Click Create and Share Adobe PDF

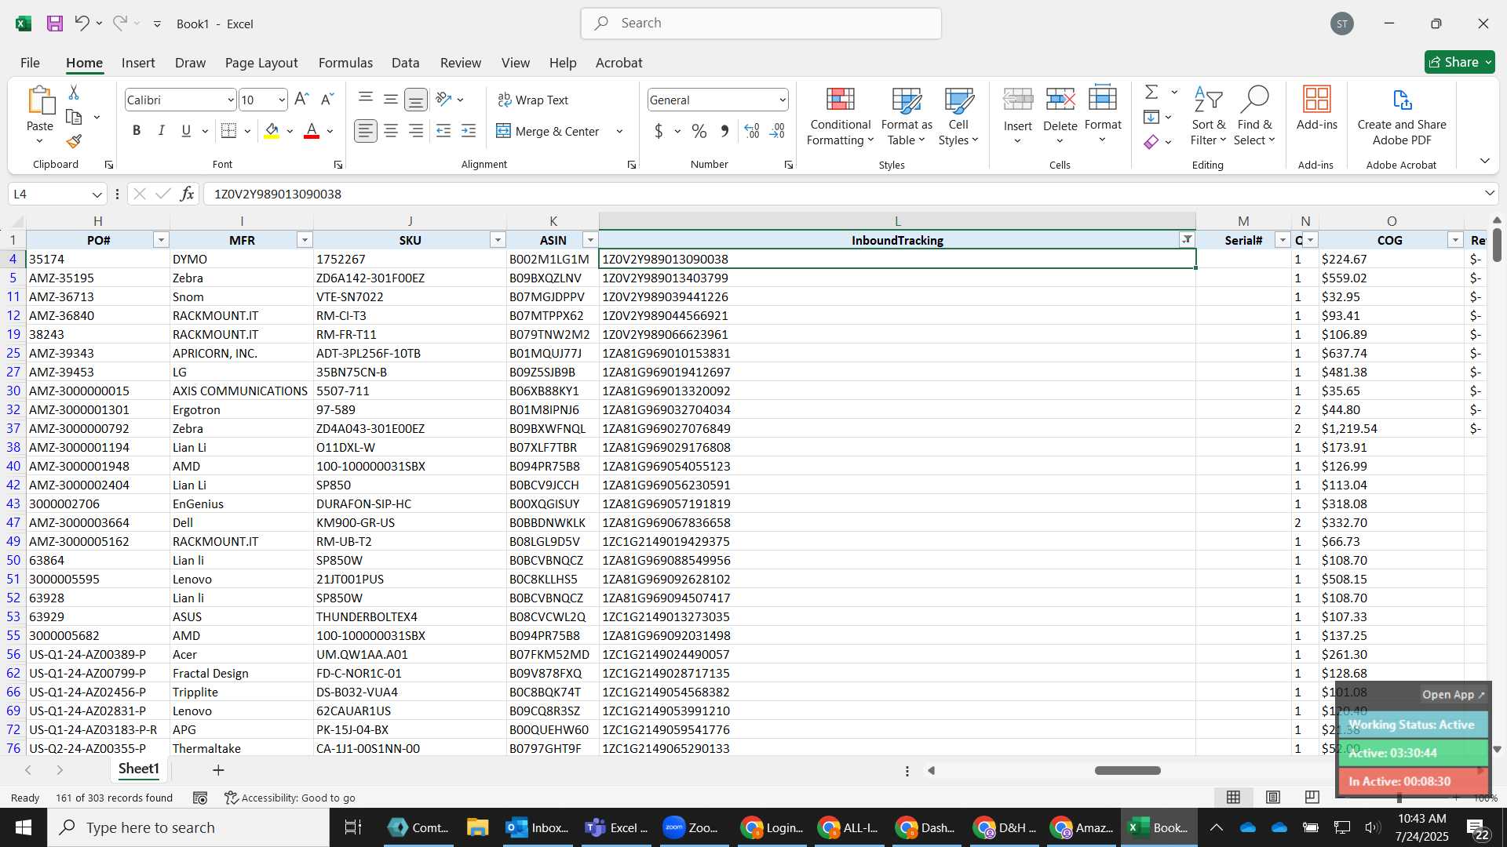[x=1401, y=115]
